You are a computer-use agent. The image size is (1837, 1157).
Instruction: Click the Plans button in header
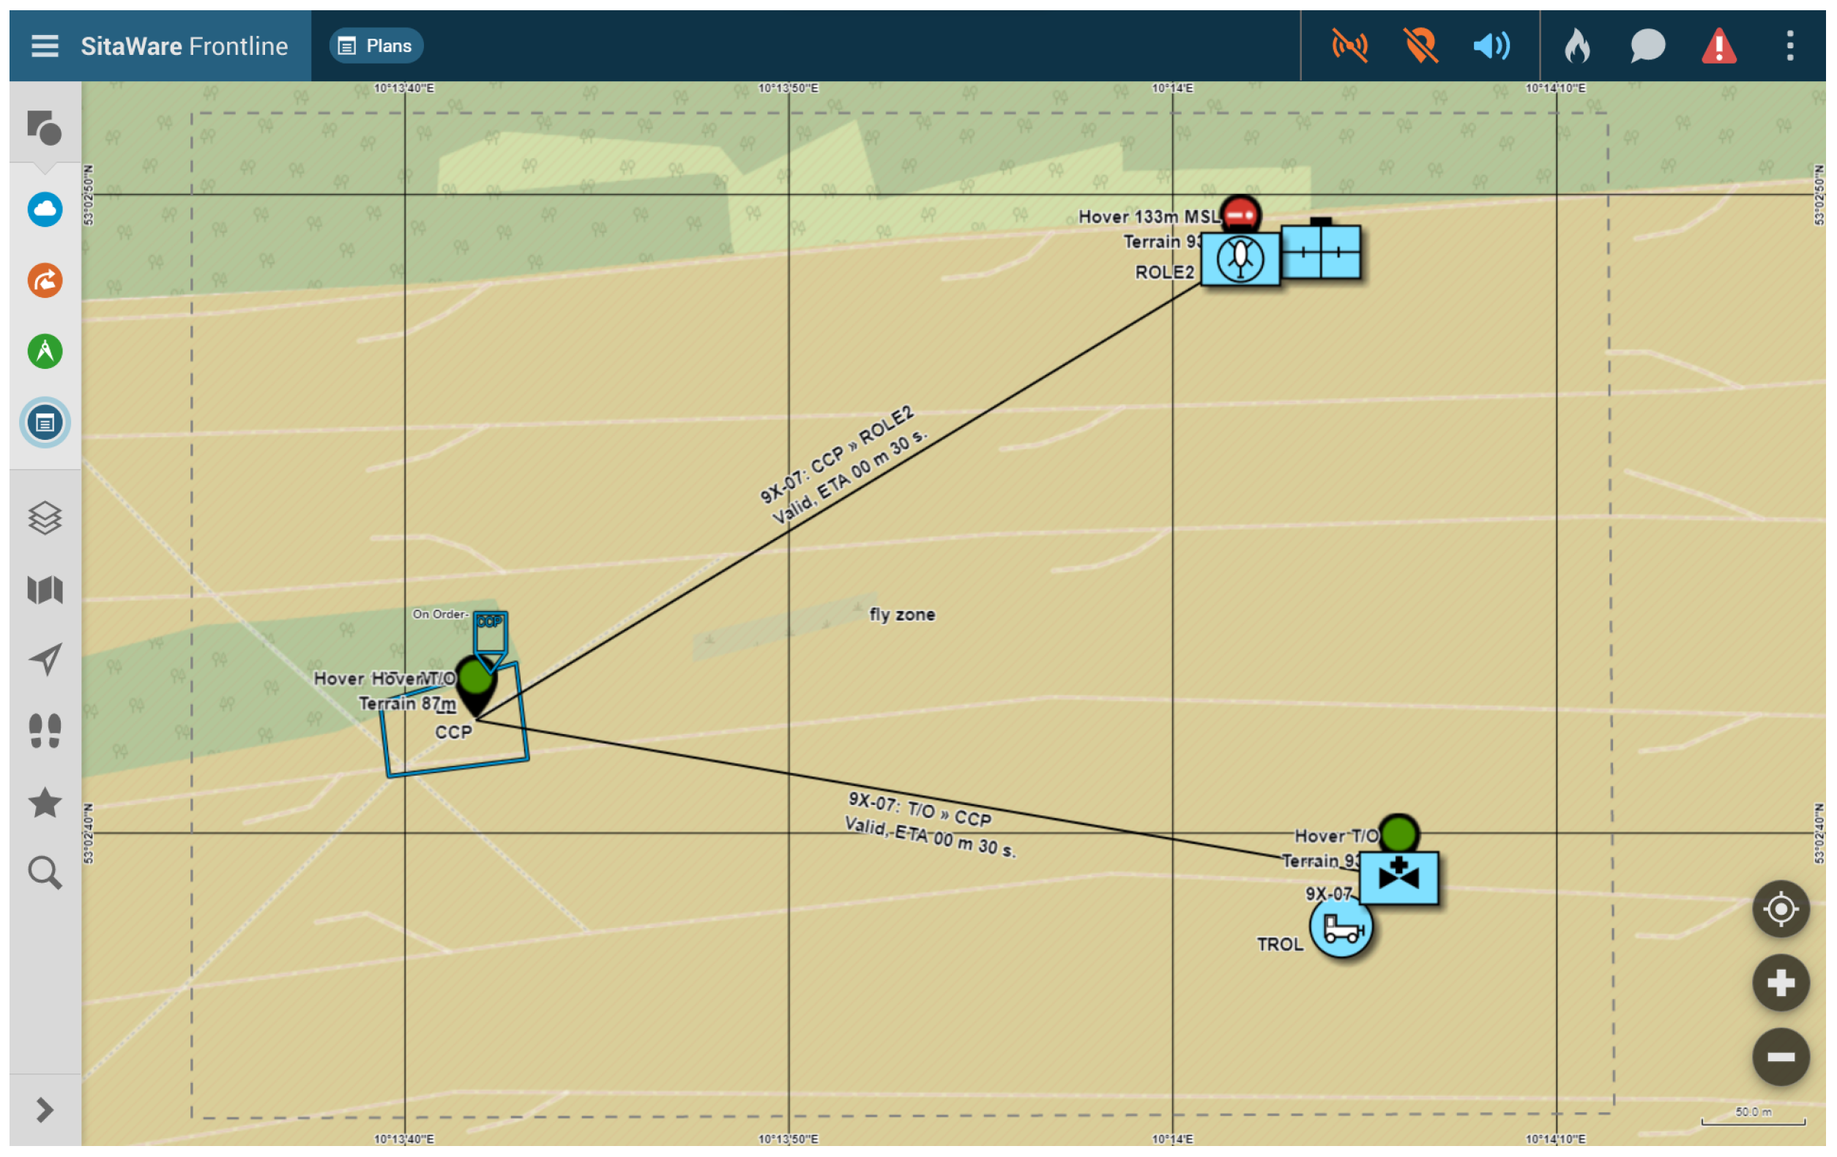pos(376,46)
